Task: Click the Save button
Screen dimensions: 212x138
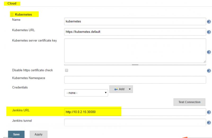Action: 16,134
